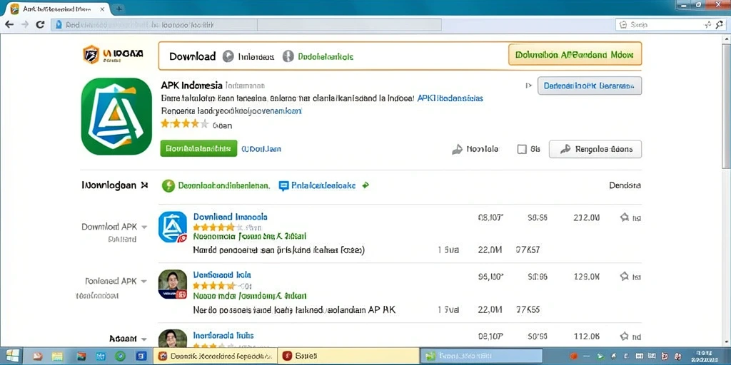This screenshot has height=365, width=731.
Task: Reload the page with the refresh icon
Action: click(x=40, y=25)
